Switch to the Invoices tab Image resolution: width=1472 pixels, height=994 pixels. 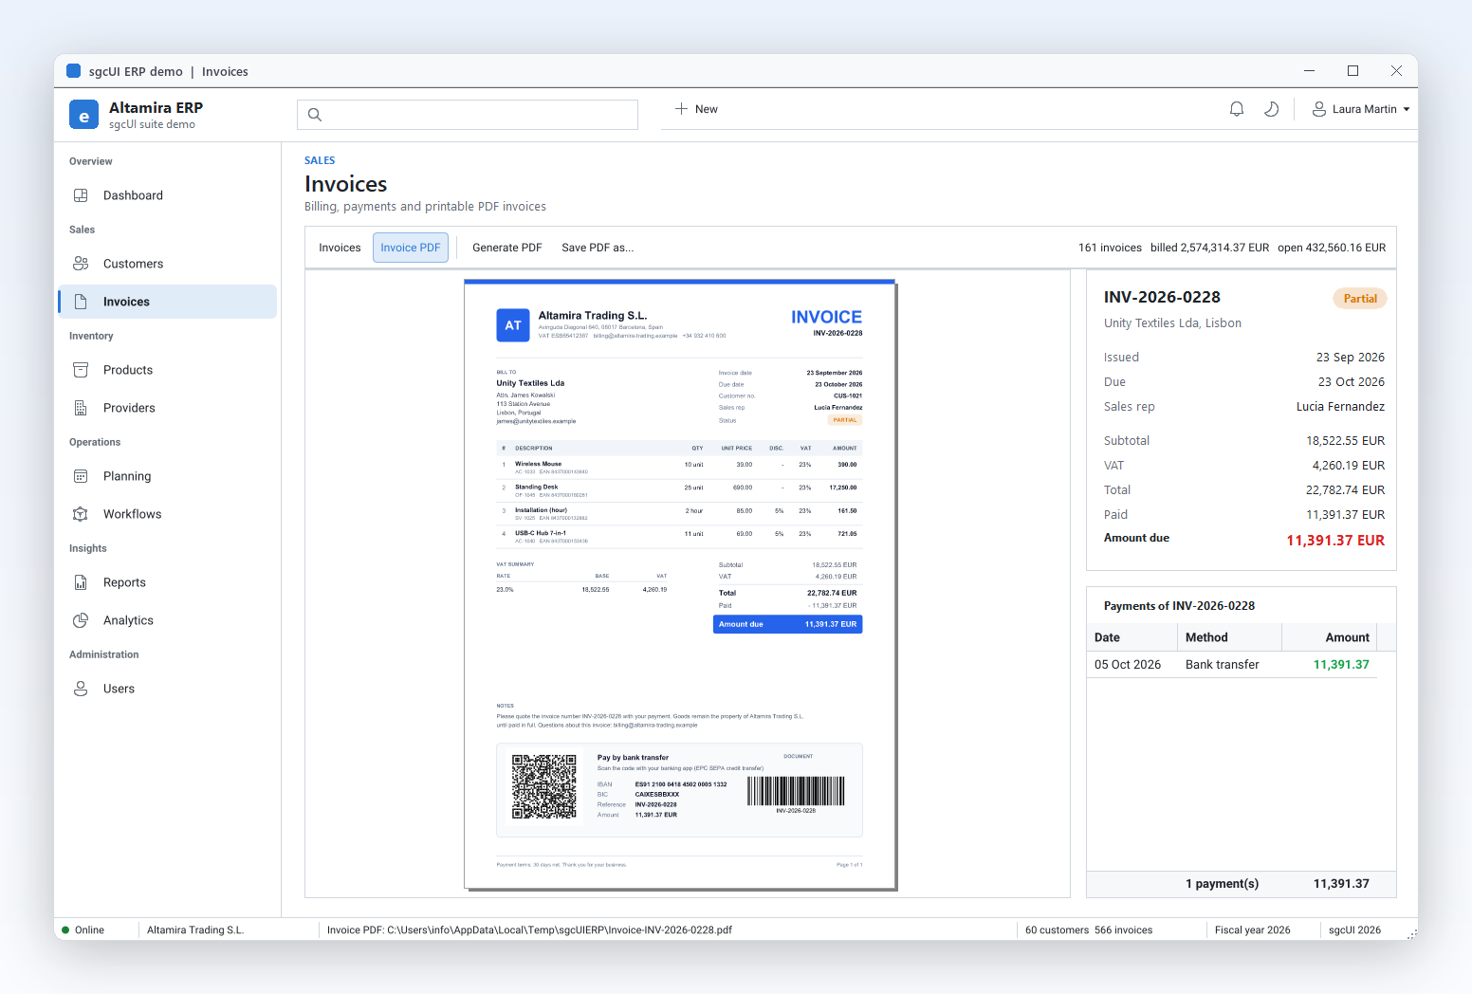(340, 248)
